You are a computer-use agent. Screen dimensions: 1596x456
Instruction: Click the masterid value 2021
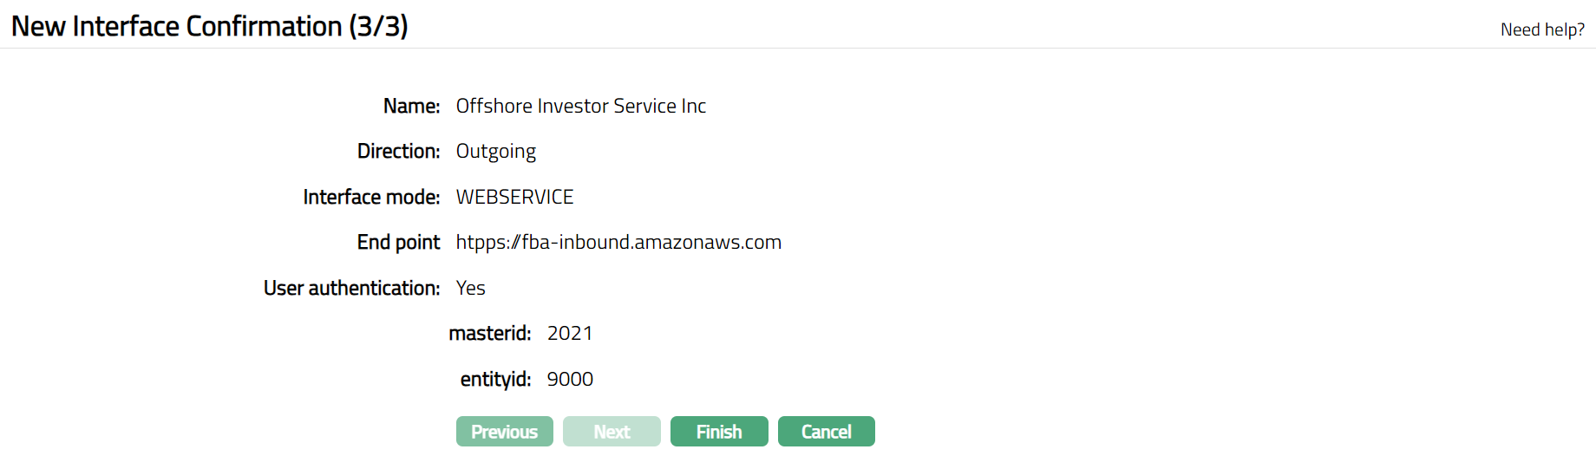coord(570,333)
